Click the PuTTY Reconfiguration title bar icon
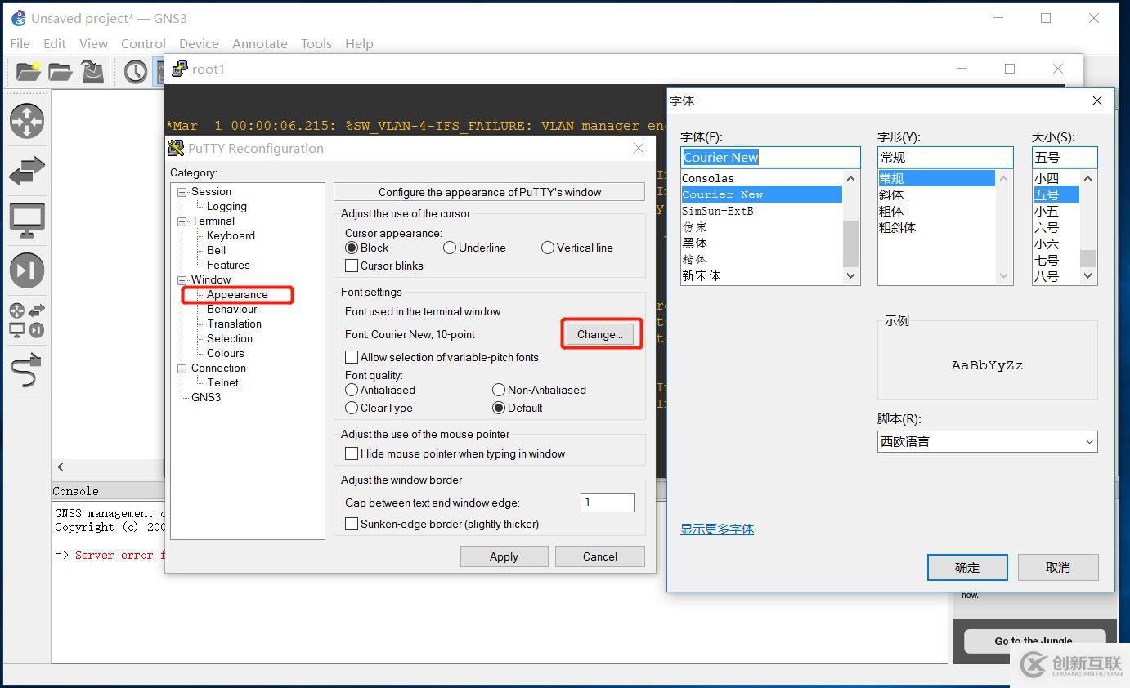This screenshot has width=1130, height=688. pos(176,148)
